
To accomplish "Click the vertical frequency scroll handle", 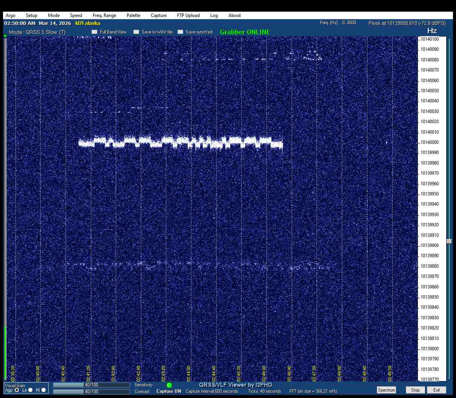I will tap(449, 241).
